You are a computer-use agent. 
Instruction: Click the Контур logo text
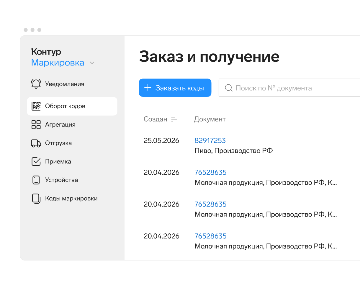(46, 52)
